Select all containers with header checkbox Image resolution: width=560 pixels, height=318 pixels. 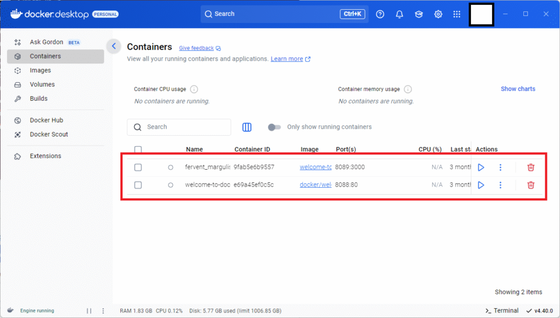(138, 149)
